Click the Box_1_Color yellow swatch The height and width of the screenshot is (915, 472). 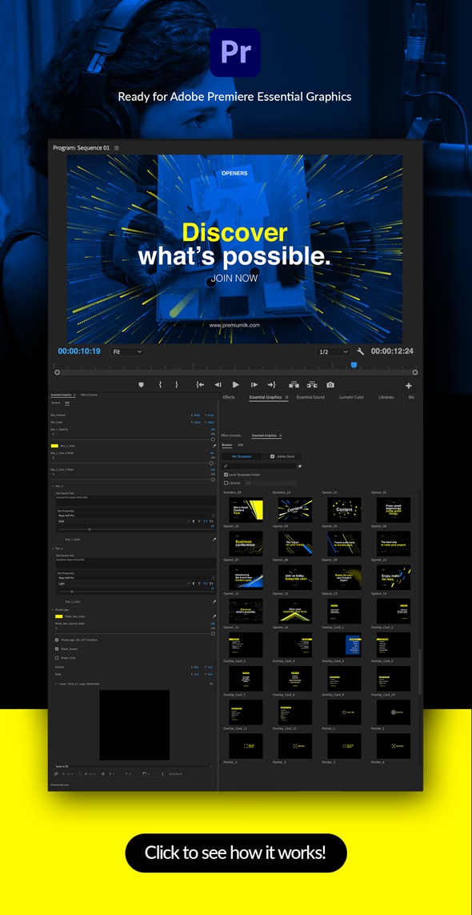tap(55, 446)
